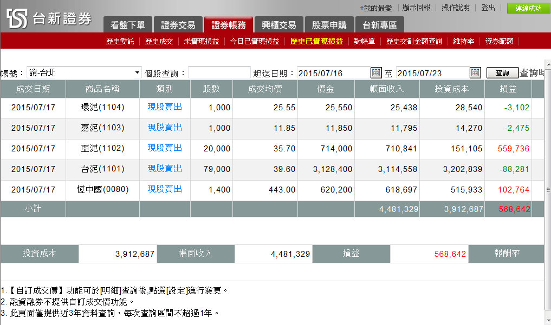Screen dimensions: 551x325
Task: Open the start date calendar picker icon
Action: tap(376, 72)
